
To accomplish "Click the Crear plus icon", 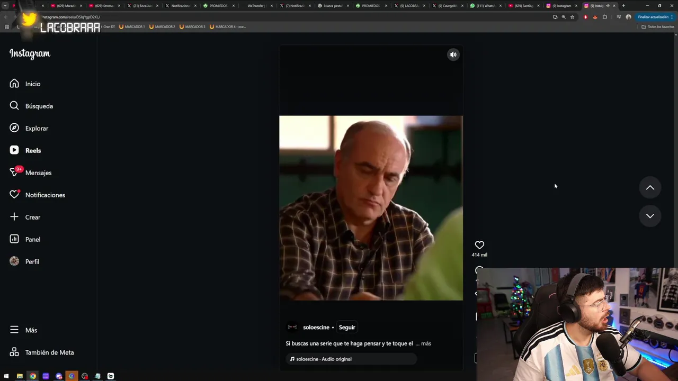I will point(14,217).
